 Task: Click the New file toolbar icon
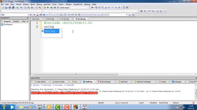click(3, 7)
